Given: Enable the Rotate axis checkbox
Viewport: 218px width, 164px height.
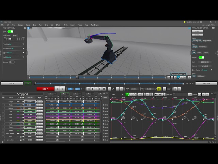Looking at the screenshot, I should tap(3, 108).
